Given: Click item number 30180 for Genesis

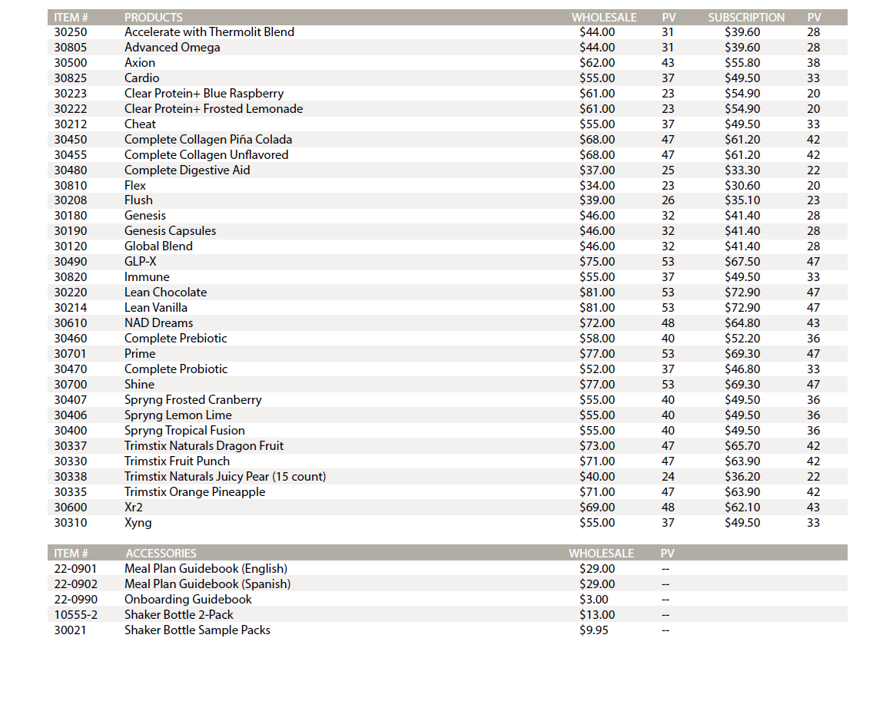Looking at the screenshot, I should pyautogui.click(x=71, y=216).
